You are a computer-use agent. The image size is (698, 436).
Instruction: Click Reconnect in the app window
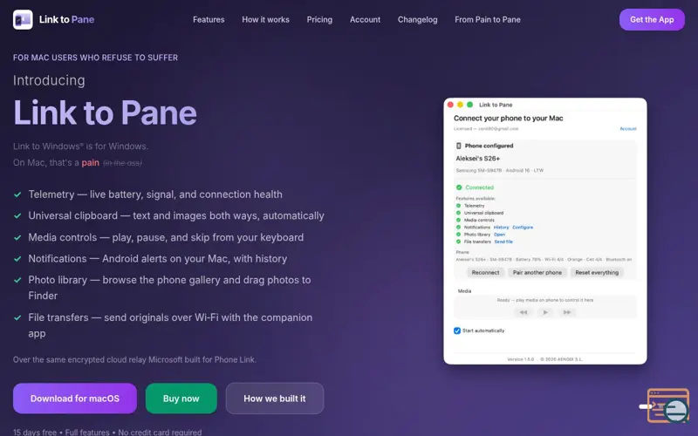click(x=485, y=272)
